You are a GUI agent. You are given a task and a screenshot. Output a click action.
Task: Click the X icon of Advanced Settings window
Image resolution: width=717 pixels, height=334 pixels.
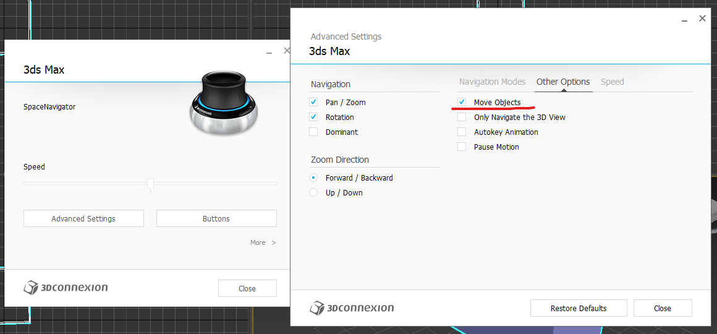pyautogui.click(x=702, y=19)
